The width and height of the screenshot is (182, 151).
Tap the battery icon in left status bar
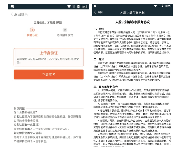coord(78,7)
